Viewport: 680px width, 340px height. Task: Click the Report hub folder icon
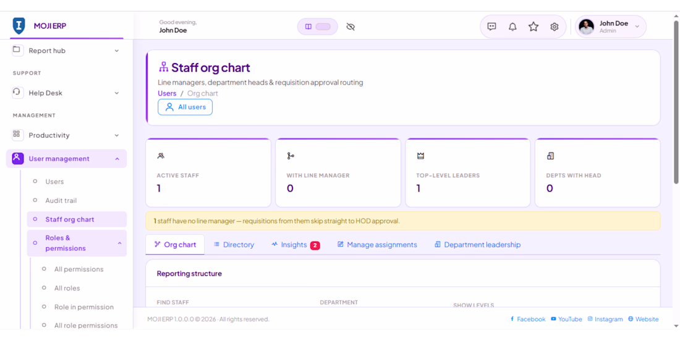click(x=17, y=50)
